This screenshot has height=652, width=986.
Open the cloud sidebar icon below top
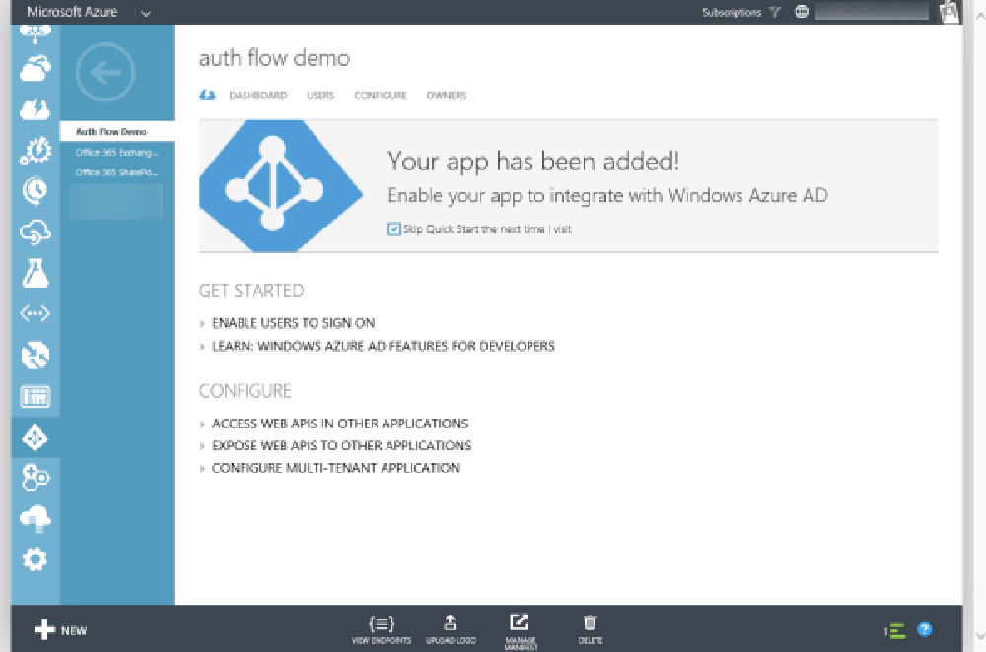[35, 68]
